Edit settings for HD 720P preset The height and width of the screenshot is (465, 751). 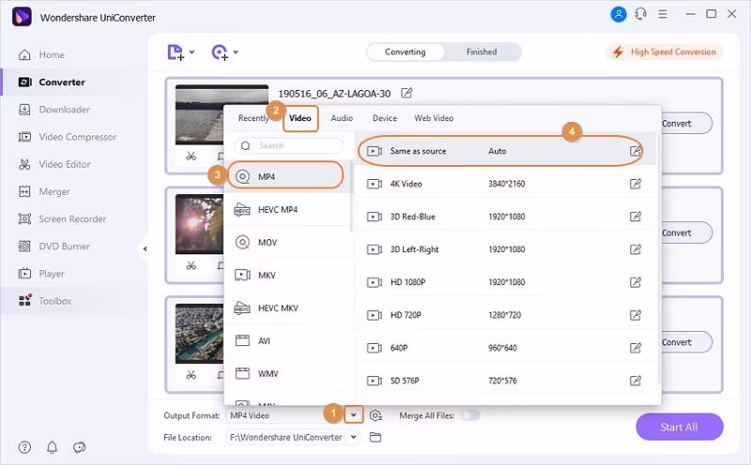pyautogui.click(x=636, y=315)
